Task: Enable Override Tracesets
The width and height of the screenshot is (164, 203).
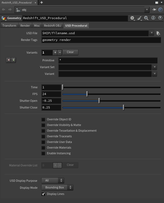Action: click(43, 136)
